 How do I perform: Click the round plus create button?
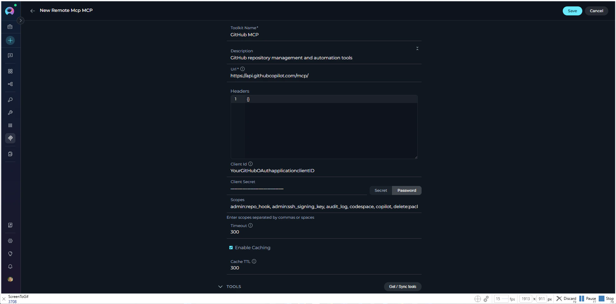point(10,40)
